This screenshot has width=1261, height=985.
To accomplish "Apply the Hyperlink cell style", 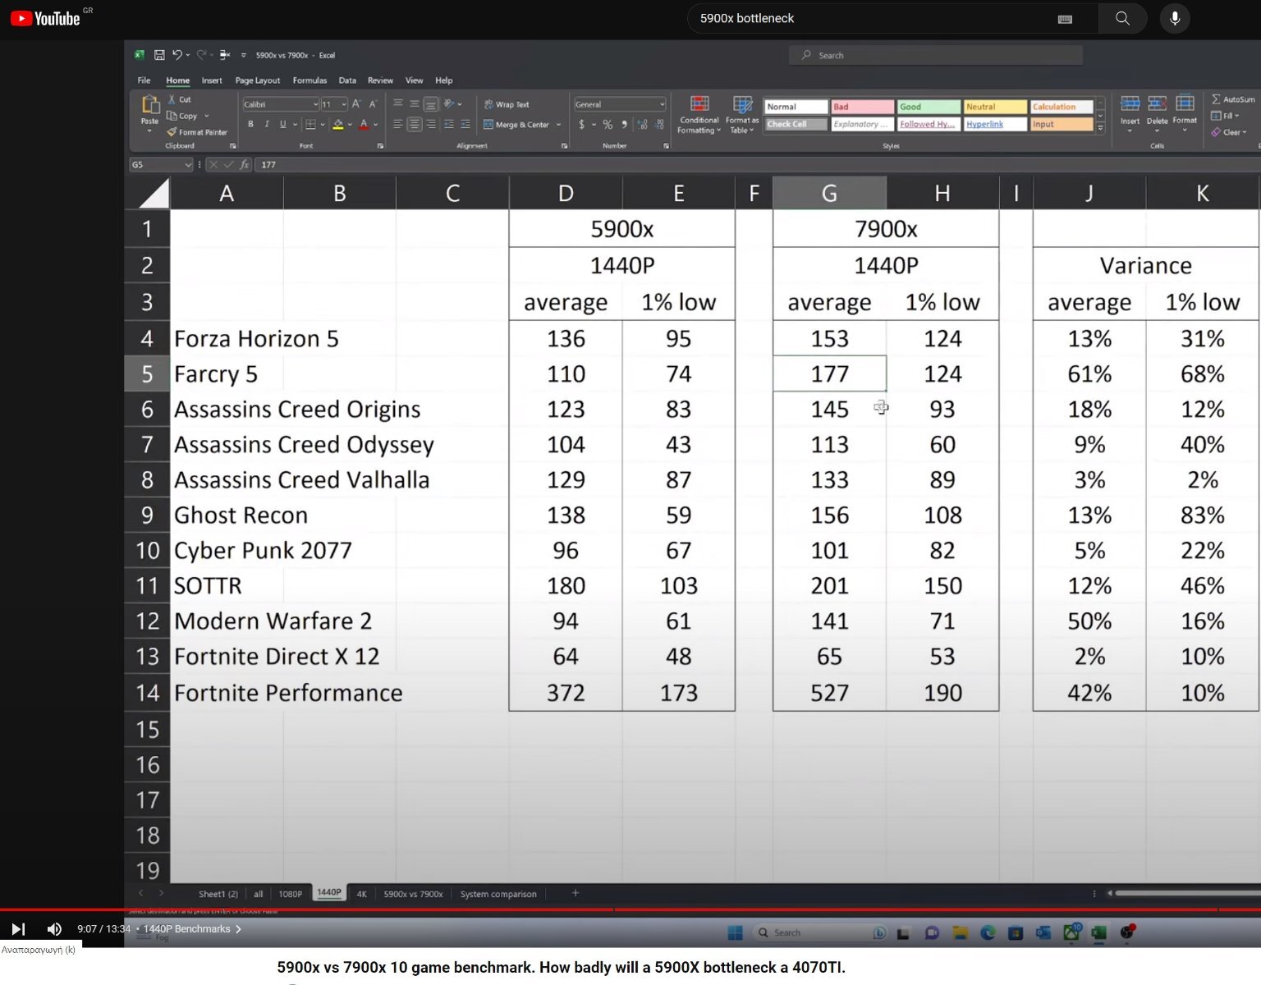I will tap(995, 124).
